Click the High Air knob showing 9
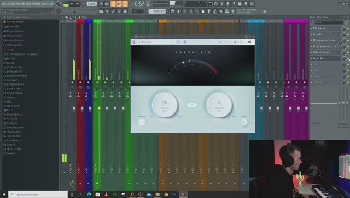This screenshot has width=350, height=198. [219, 105]
